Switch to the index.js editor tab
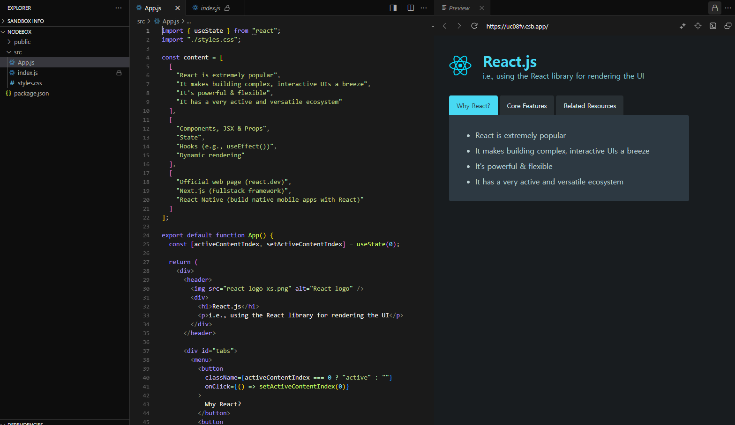Viewport: 735px width, 425px height. pos(210,8)
